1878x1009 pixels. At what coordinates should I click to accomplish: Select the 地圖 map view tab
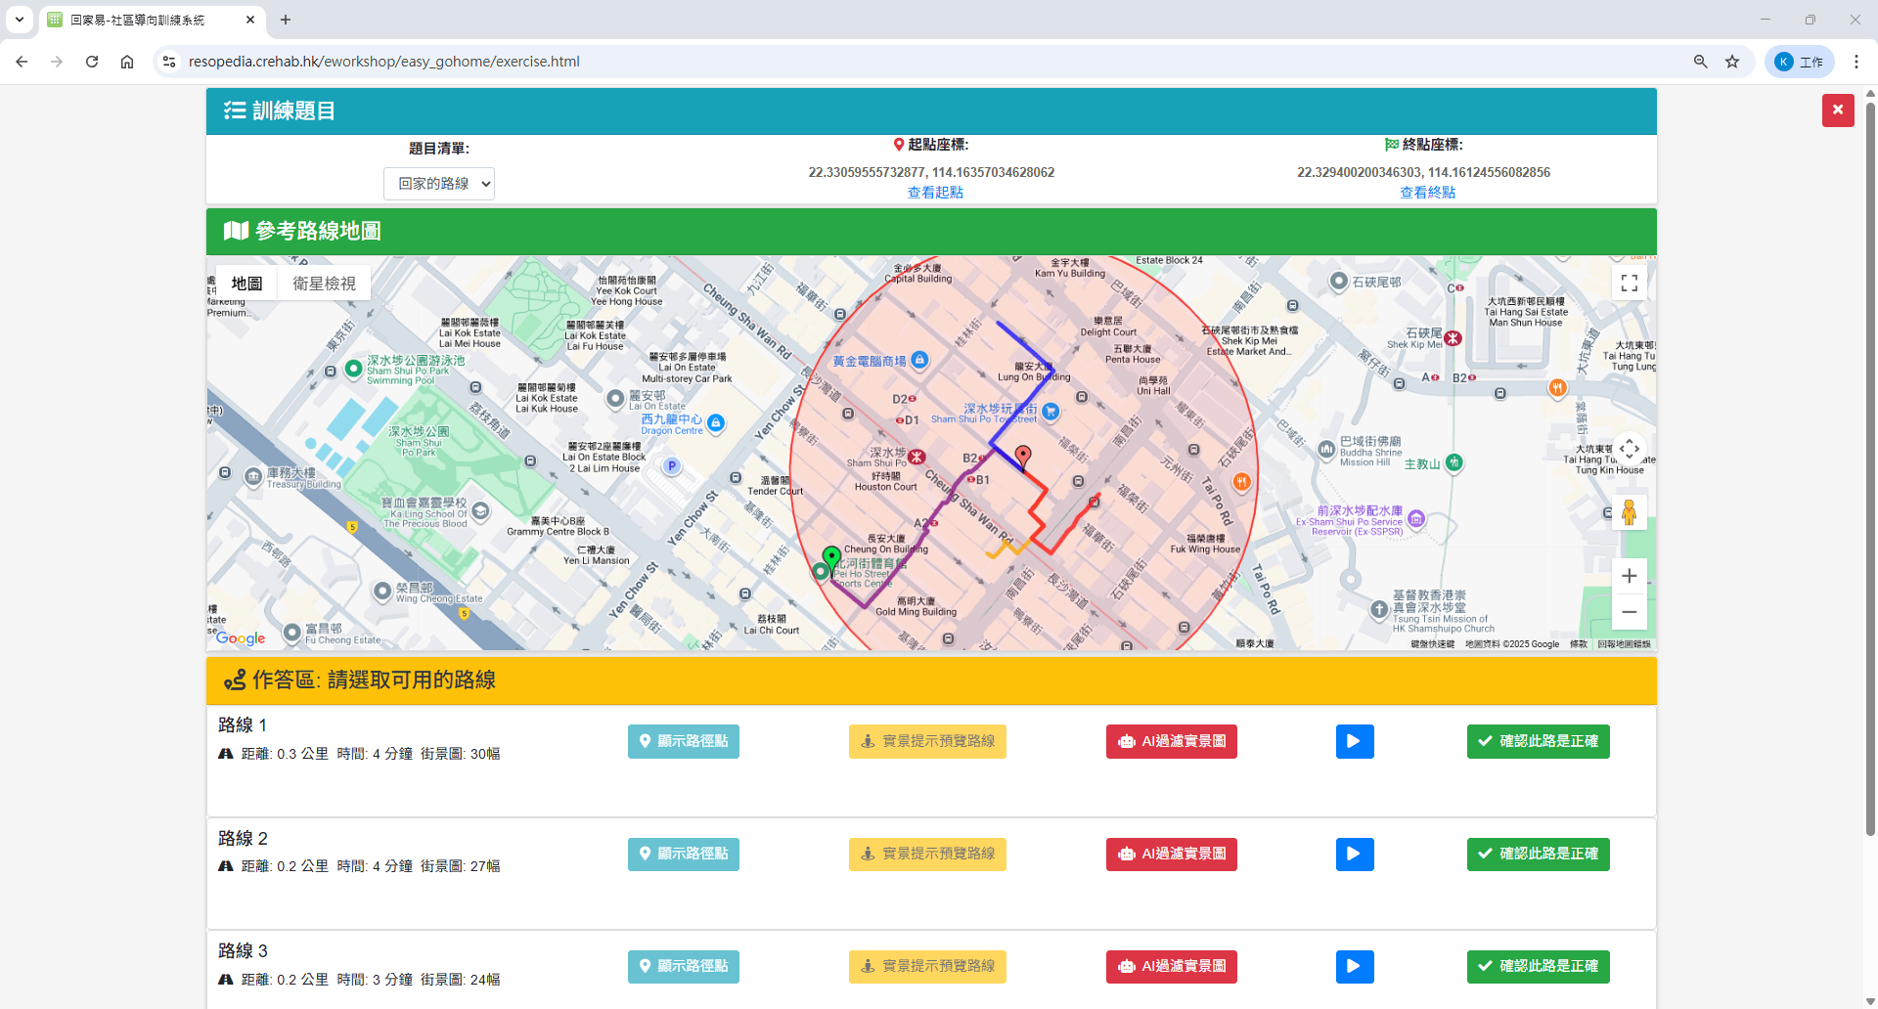246,284
